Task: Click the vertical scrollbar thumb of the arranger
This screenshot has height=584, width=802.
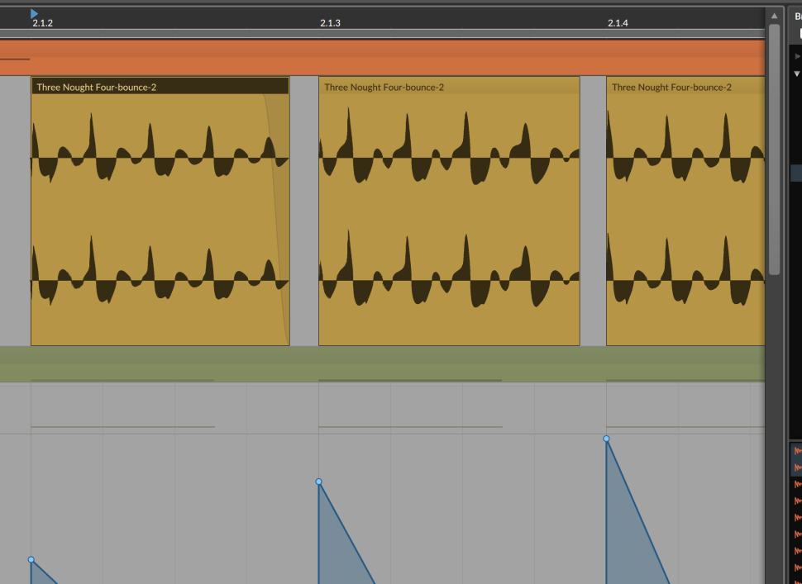Action: click(x=774, y=149)
